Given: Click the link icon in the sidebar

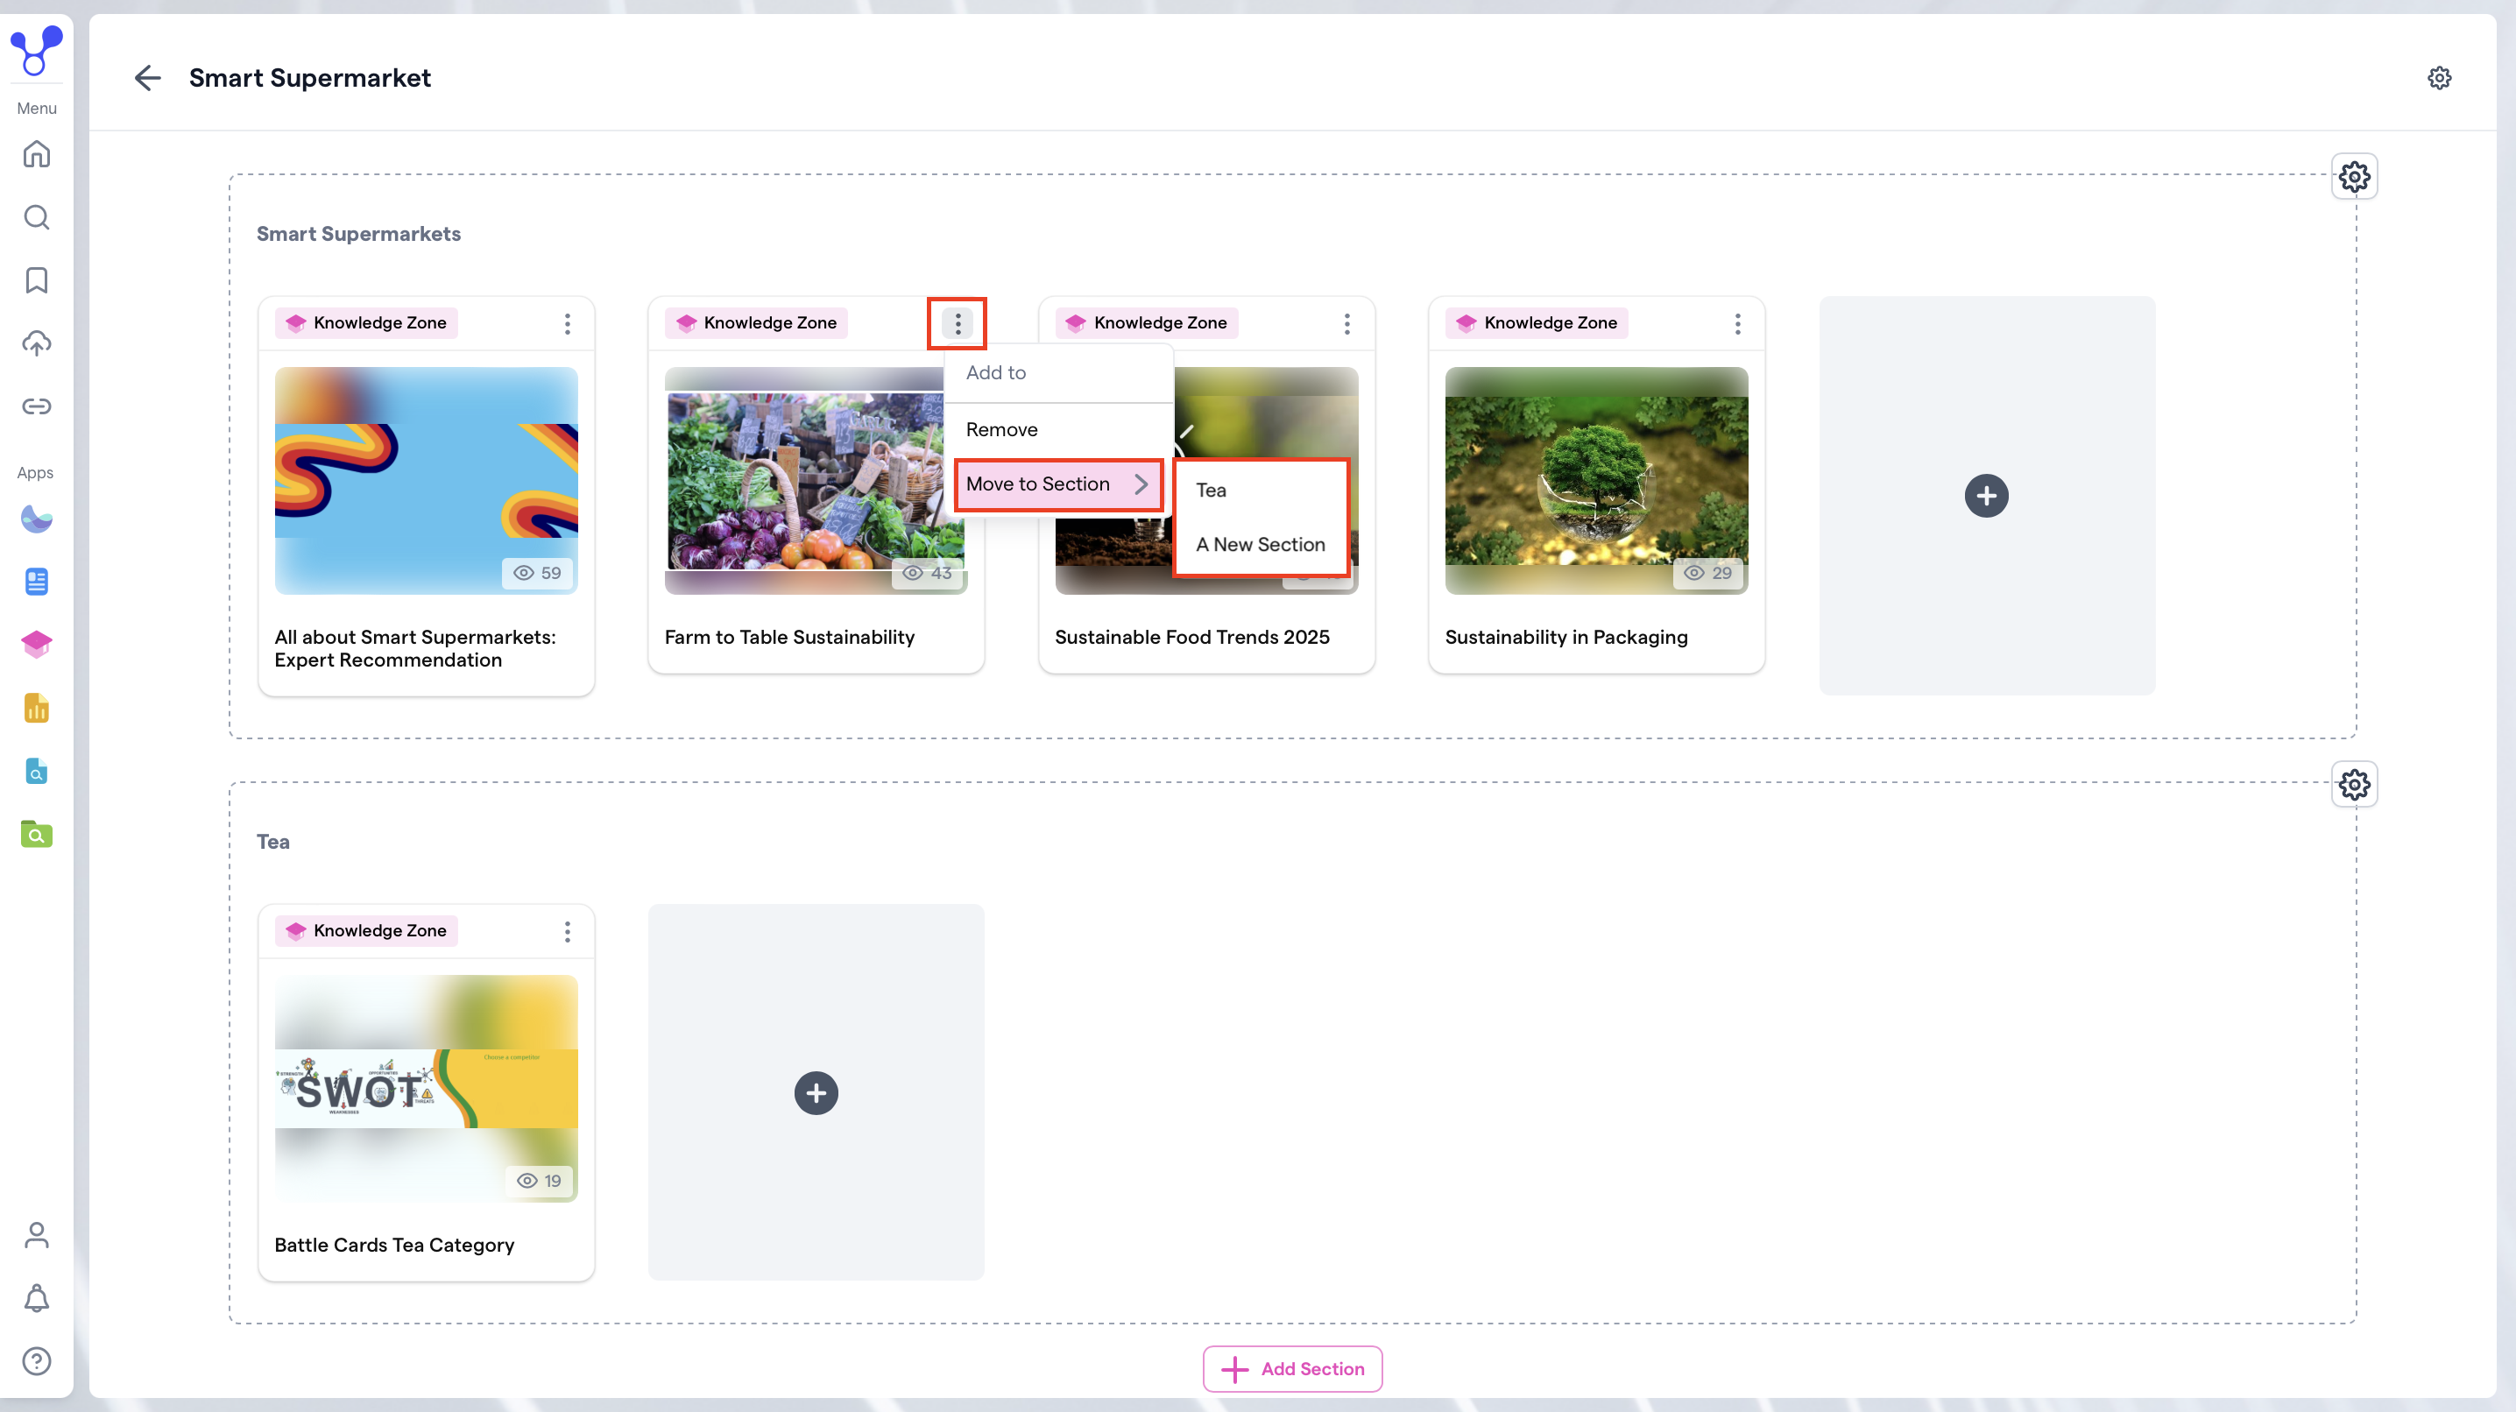Looking at the screenshot, I should coord(36,406).
